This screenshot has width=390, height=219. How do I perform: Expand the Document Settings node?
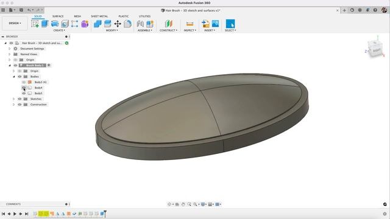click(x=10, y=49)
